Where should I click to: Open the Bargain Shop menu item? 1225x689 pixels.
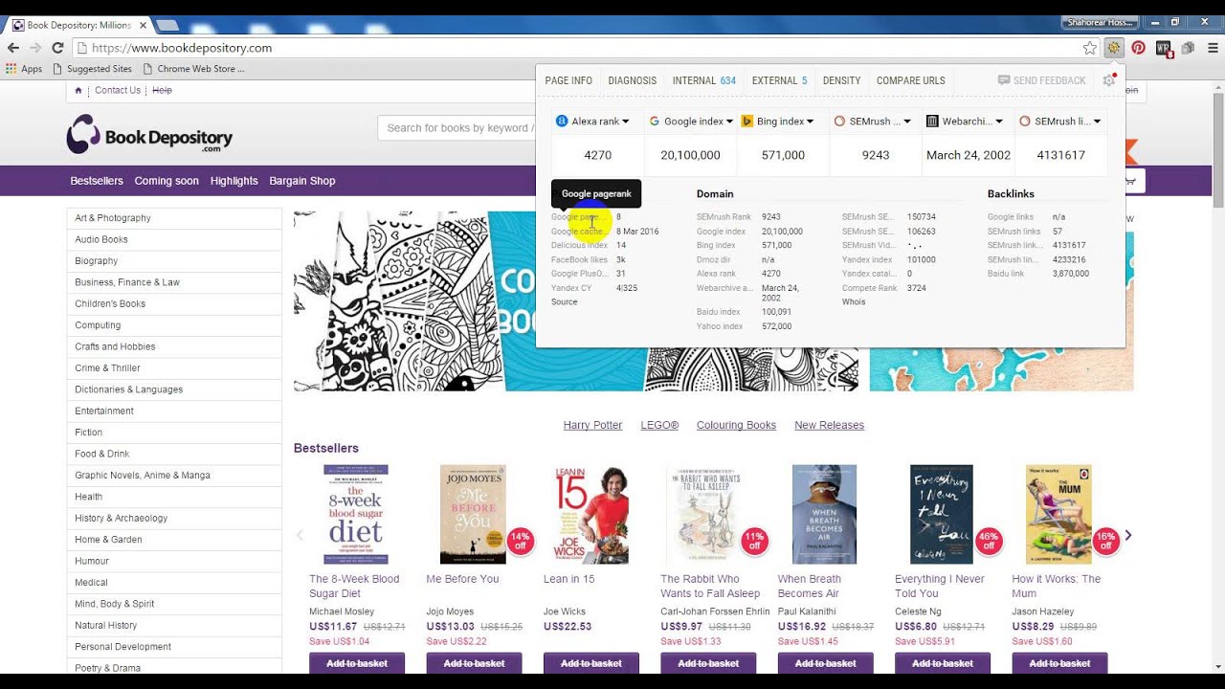pos(302,181)
